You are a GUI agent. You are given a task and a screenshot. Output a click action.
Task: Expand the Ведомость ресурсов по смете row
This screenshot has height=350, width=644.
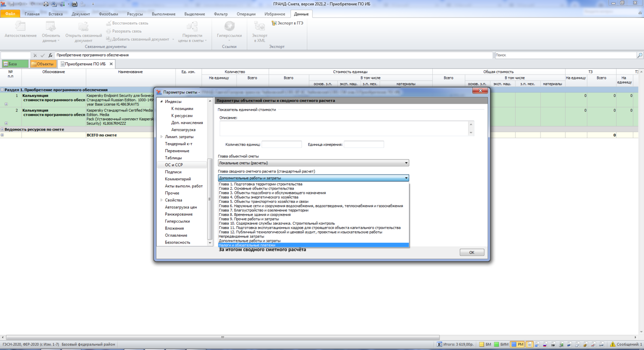(x=2, y=130)
